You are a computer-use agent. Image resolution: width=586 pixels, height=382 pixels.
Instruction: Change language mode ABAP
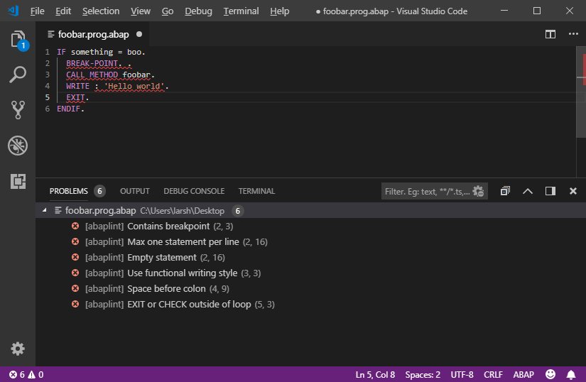[523, 374]
